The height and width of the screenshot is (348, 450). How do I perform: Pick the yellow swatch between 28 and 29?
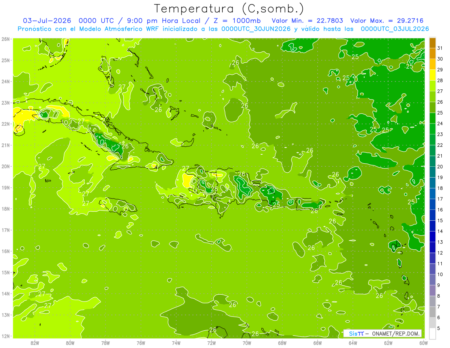(432, 75)
